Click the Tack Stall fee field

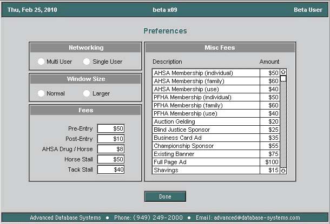coord(111,169)
